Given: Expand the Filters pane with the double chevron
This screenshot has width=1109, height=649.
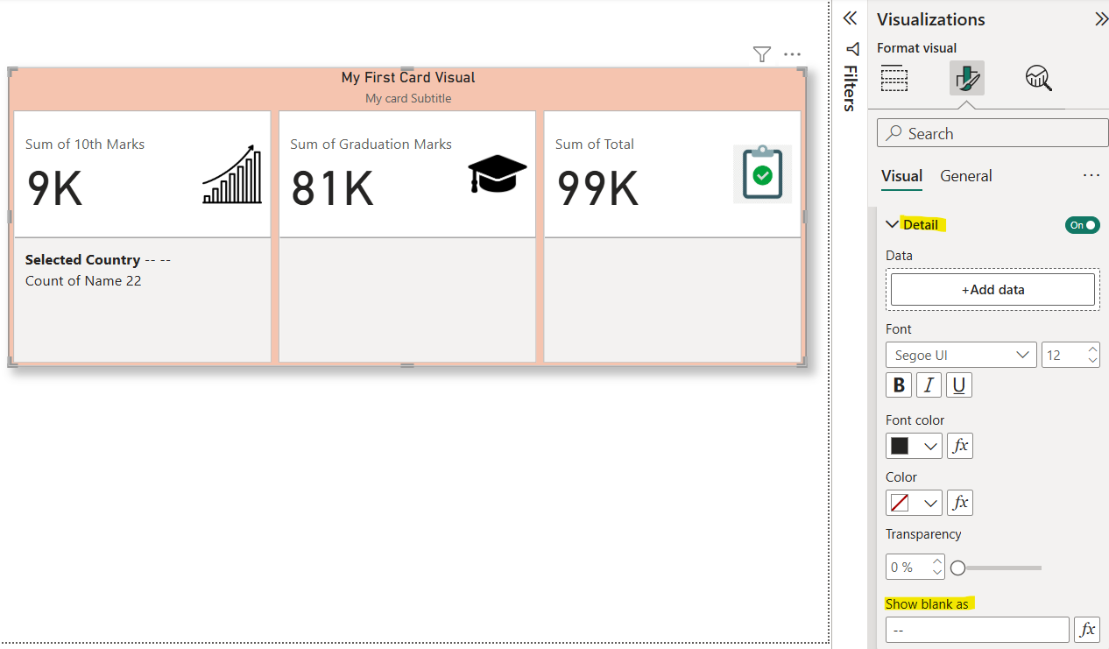Looking at the screenshot, I should 849,18.
